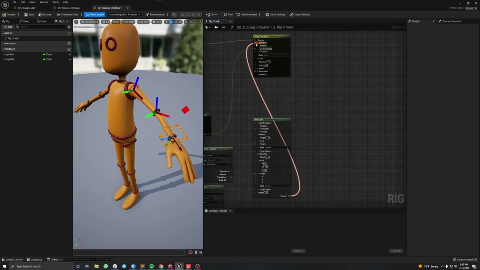Open viewport Show menu
This screenshot has height=270, width=480.
[x=116, y=22]
